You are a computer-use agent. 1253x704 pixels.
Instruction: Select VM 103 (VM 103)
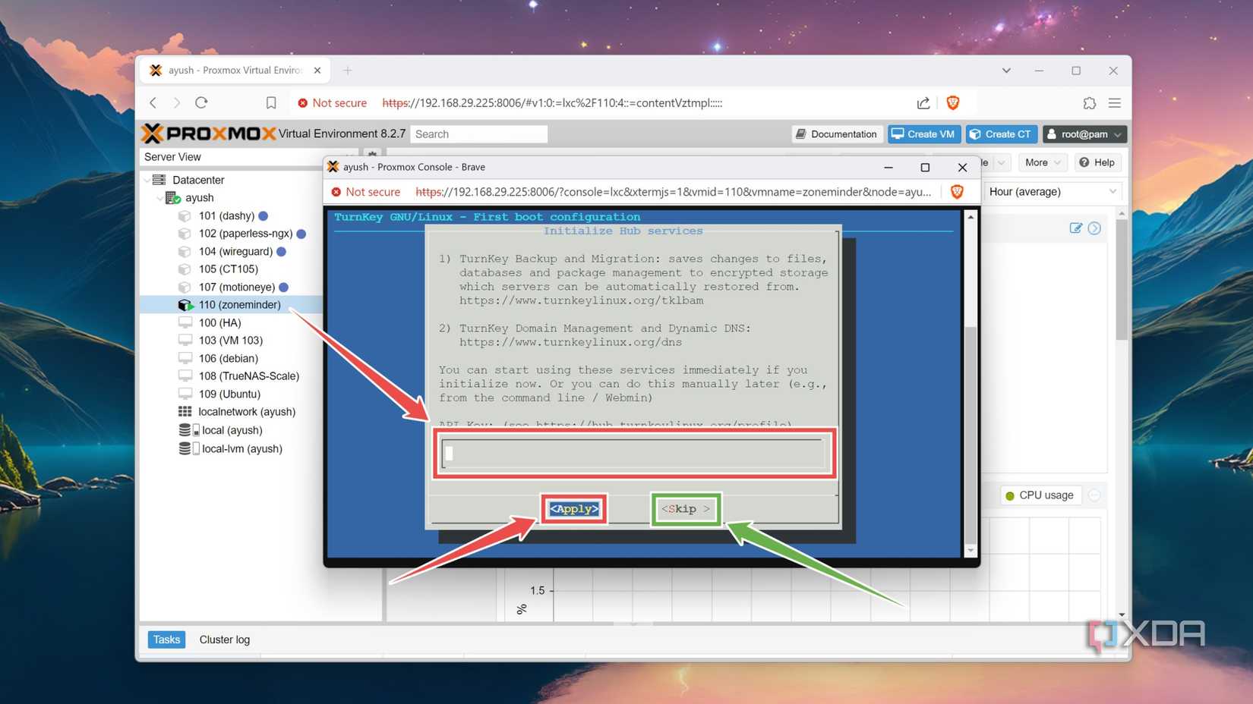(230, 341)
